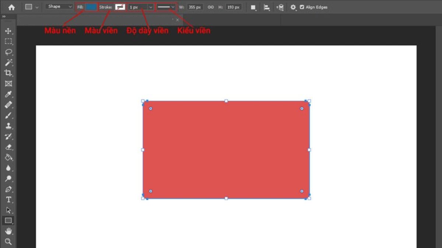This screenshot has width=442, height=248.
Task: Select the Rectangular Marquee tool
Action: [8, 42]
